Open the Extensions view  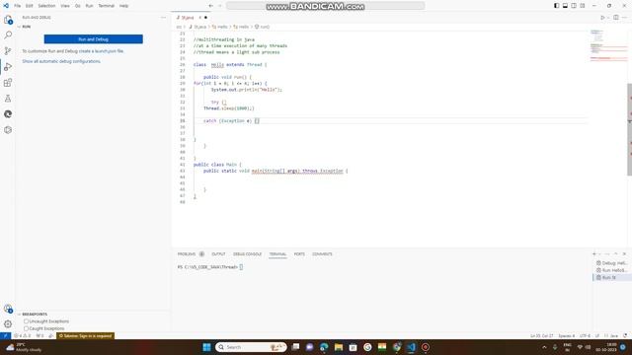(8, 83)
